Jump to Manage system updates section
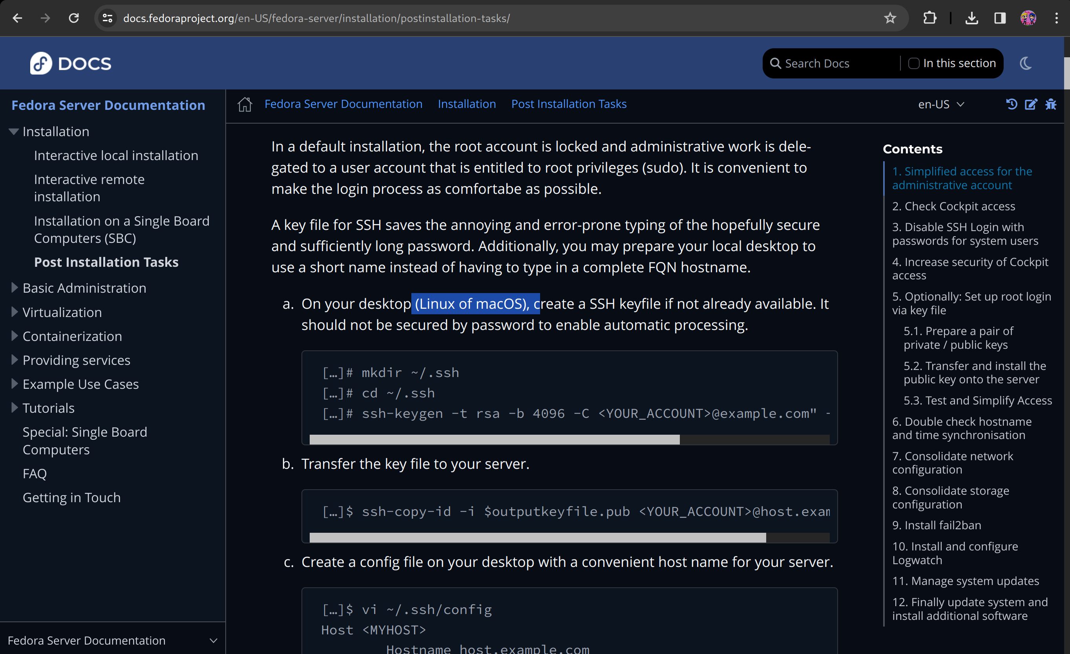The image size is (1070, 654). point(965,581)
